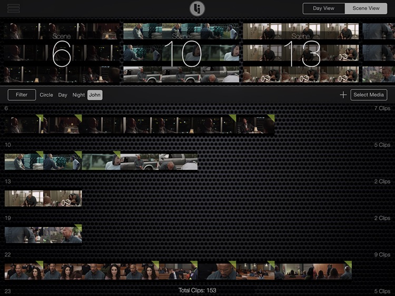Click the '9 Clips' count

(x=382, y=255)
